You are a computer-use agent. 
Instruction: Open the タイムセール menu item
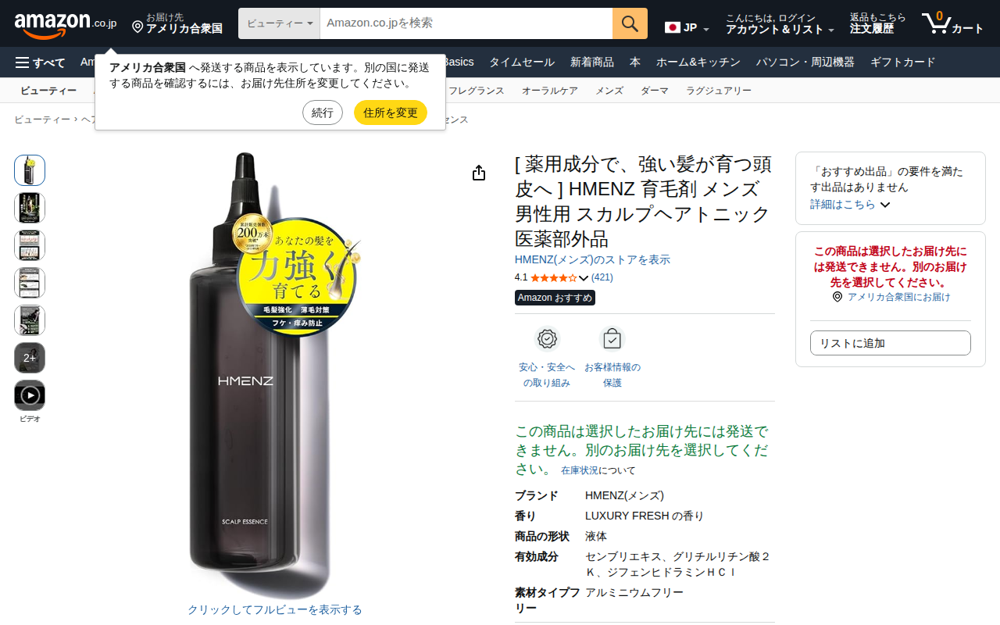[x=522, y=62]
